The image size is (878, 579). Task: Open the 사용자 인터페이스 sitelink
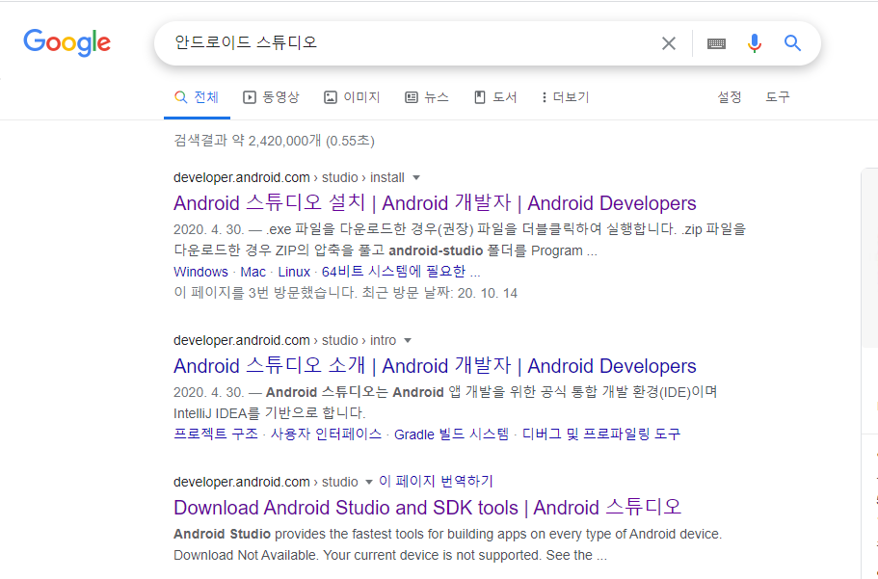[x=326, y=434]
